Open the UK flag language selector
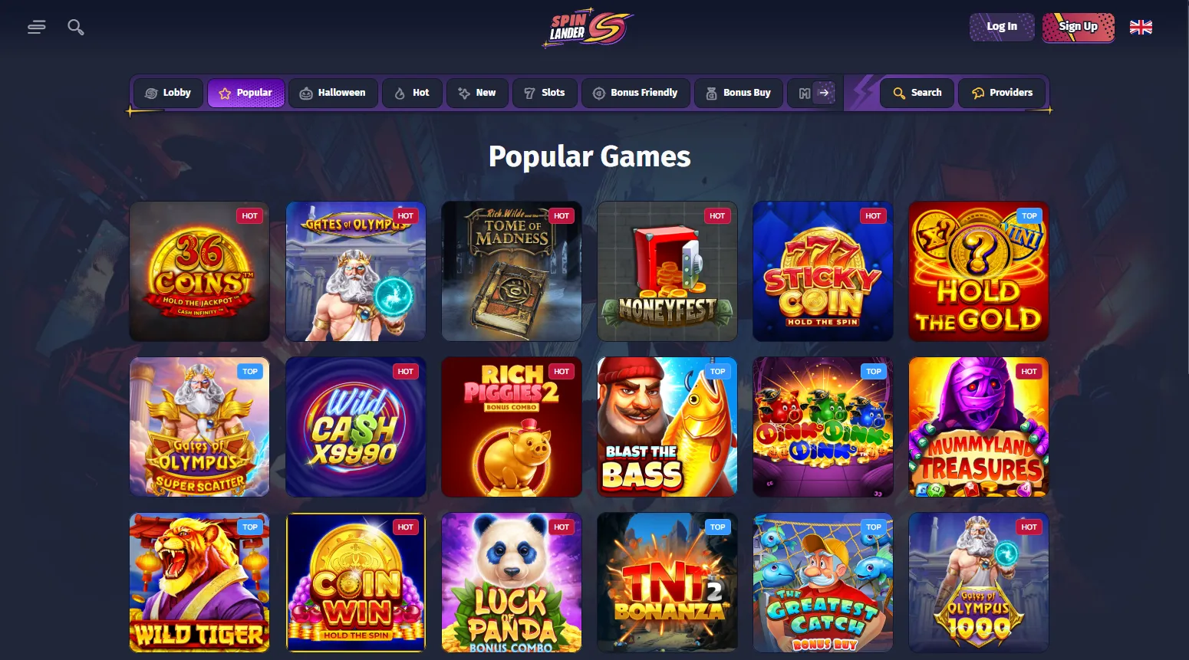Screen dimensions: 1189x660 [1141, 27]
